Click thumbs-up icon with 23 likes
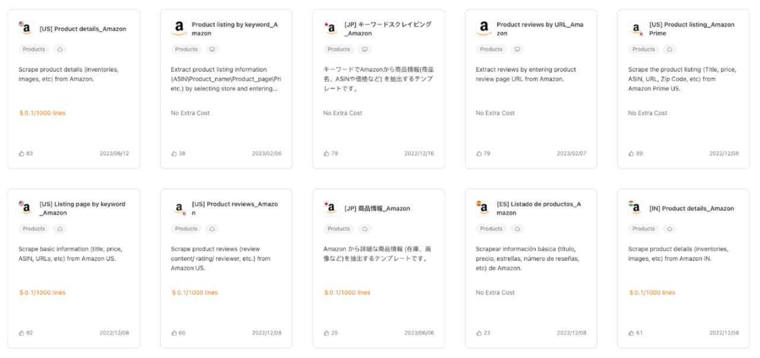Viewport: 760px width, 358px height. [x=479, y=332]
